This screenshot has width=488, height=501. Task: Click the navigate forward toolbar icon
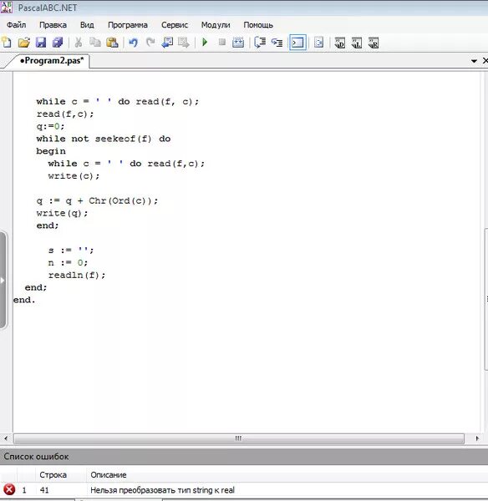pyautogui.click(x=184, y=43)
